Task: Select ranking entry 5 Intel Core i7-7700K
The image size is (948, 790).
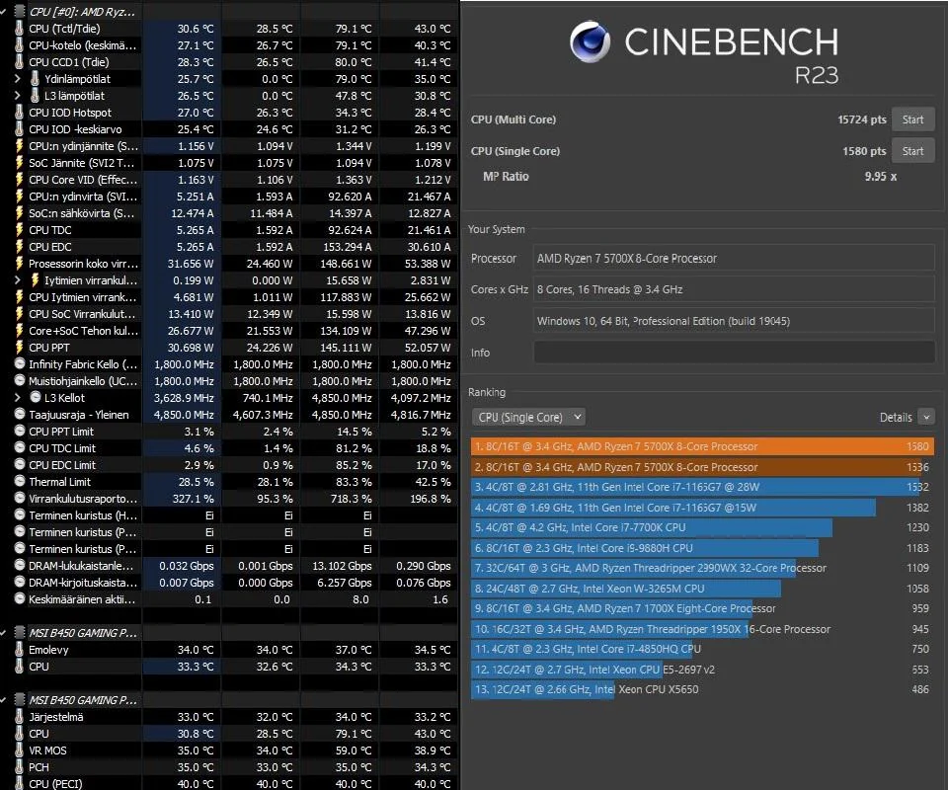Action: (702, 527)
